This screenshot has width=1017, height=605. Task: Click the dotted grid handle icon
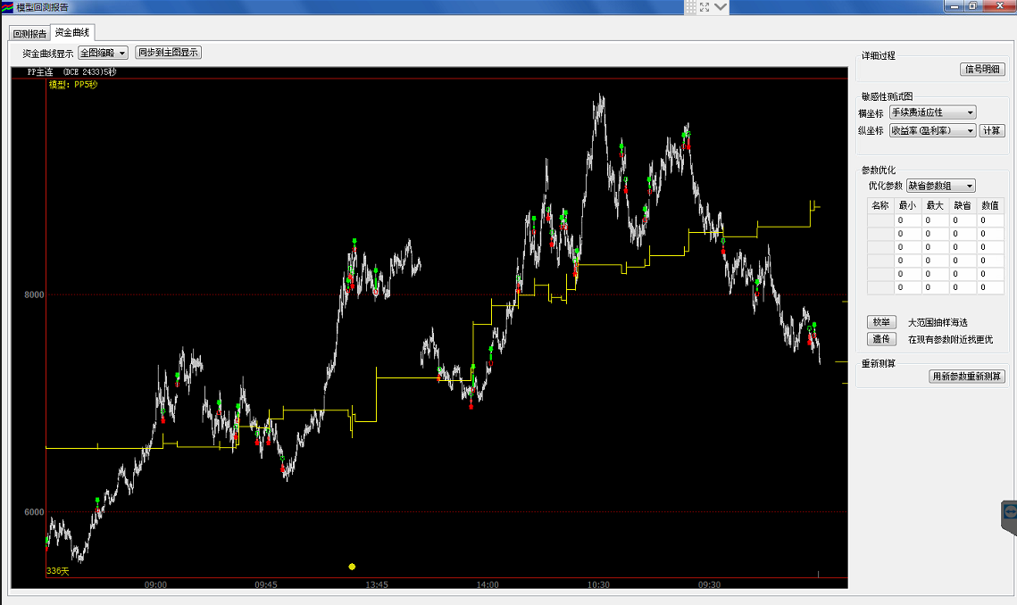point(691,7)
